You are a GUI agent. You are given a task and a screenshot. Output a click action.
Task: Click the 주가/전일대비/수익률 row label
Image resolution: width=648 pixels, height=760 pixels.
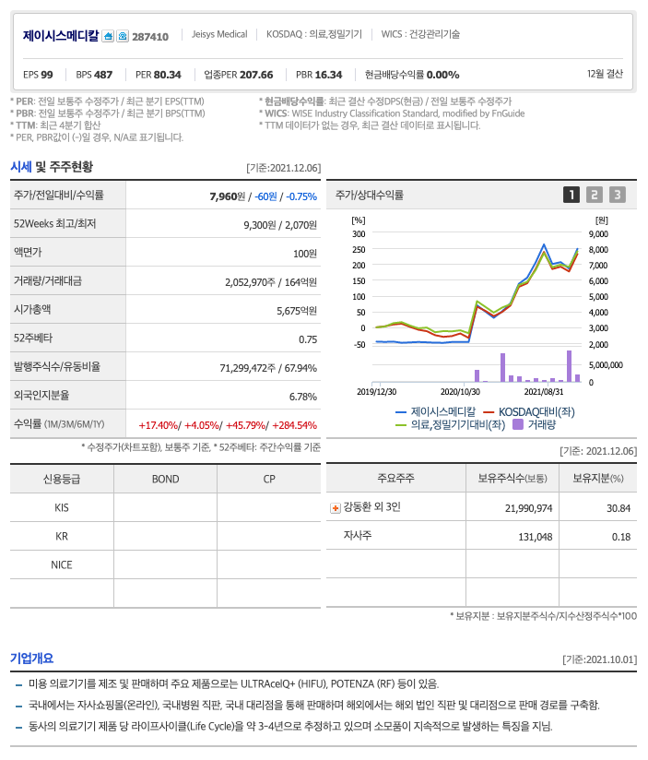pos(59,195)
